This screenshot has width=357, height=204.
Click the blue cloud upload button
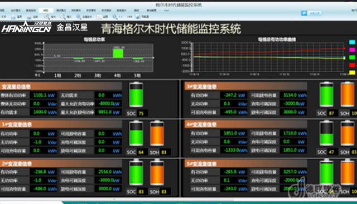312,13
